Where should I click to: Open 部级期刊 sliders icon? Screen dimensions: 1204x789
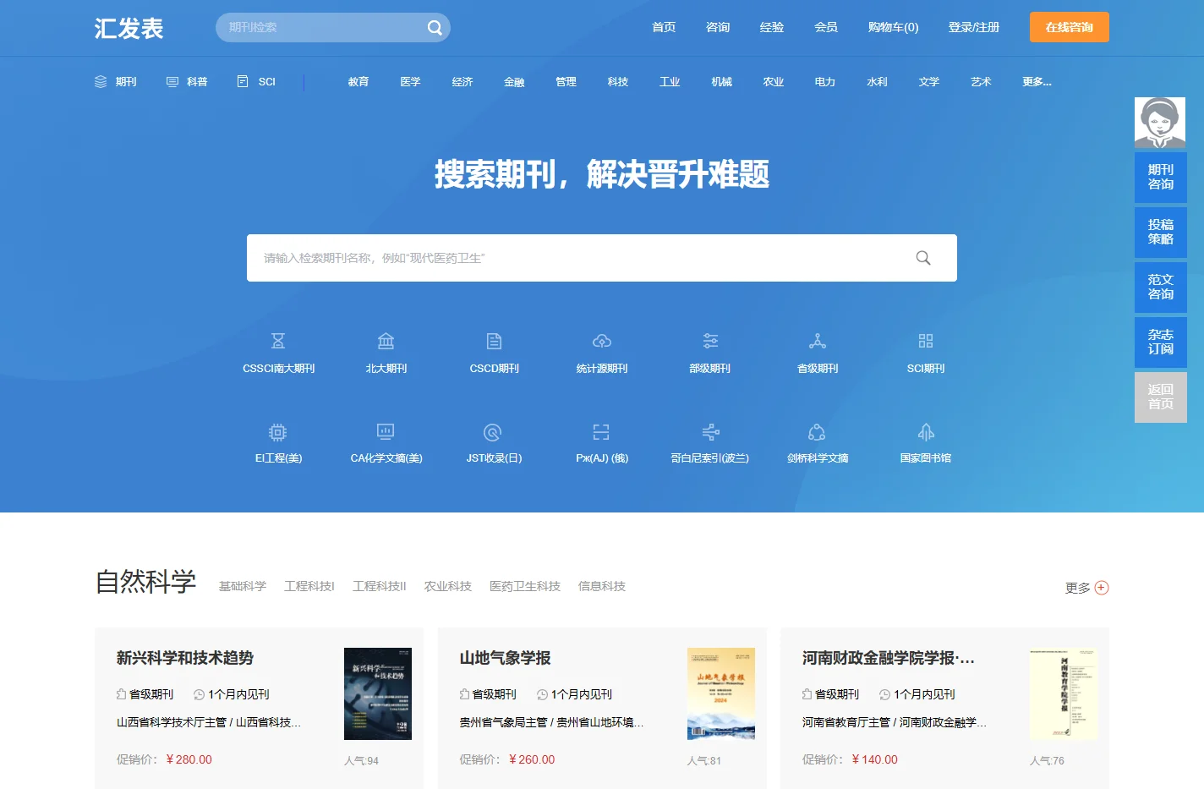710,341
